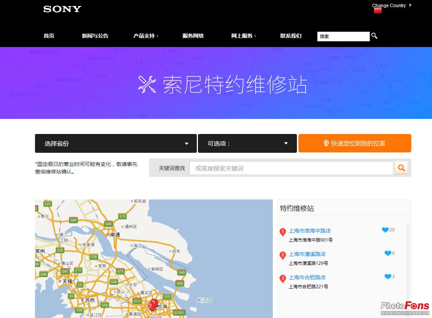Click the Change Country link
Viewport: 432px width, 318px height.
coord(389,5)
